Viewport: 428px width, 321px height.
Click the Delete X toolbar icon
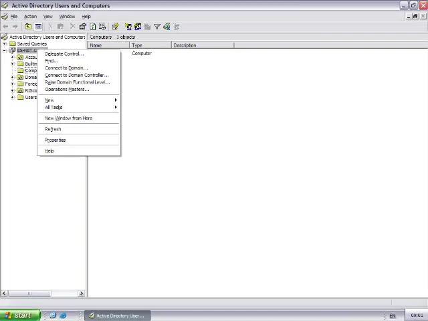pos(72,27)
